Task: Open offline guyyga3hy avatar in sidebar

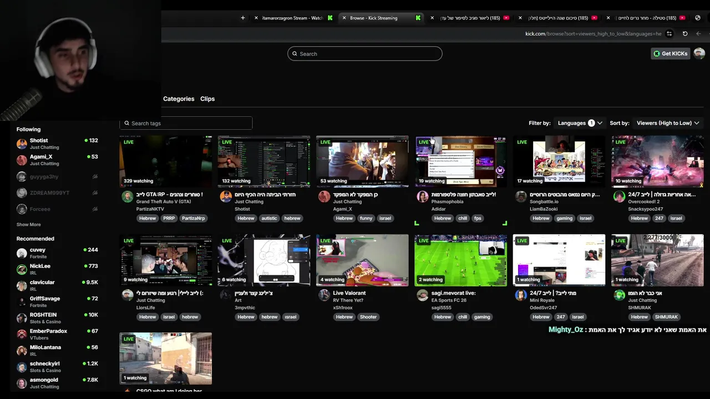Action: point(22,177)
